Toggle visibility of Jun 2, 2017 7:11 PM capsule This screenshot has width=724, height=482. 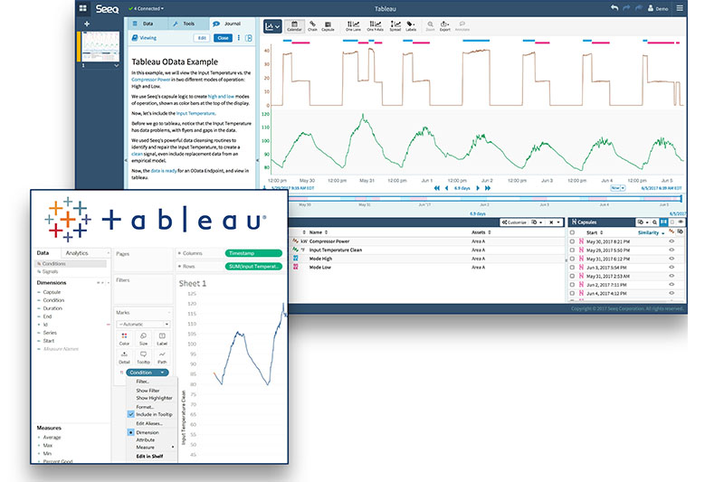pyautogui.click(x=672, y=285)
